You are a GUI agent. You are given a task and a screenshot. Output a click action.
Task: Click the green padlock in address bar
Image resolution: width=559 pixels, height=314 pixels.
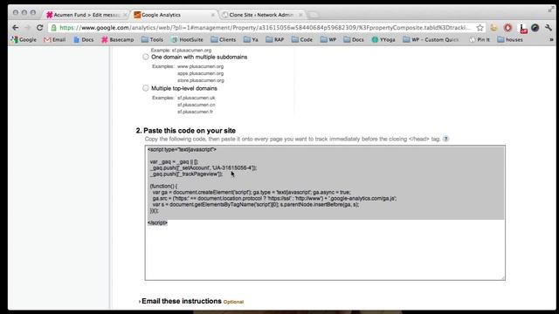pyautogui.click(x=53, y=28)
